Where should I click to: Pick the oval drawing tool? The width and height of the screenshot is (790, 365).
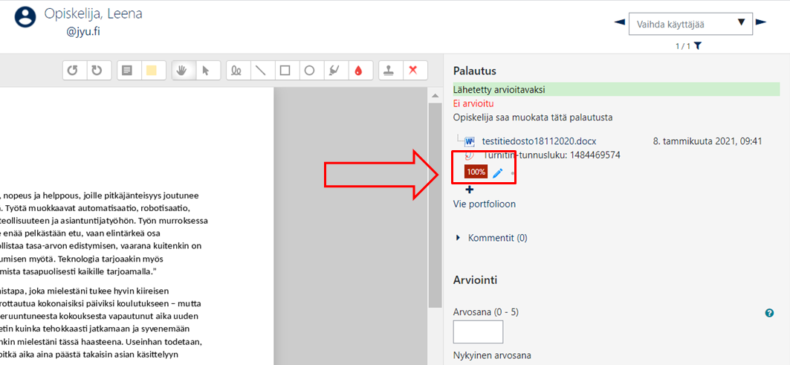(x=309, y=71)
